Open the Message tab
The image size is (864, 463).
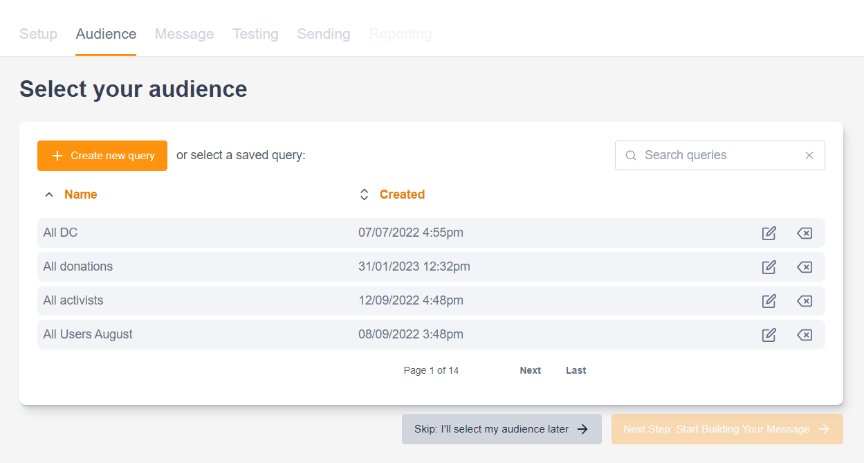click(184, 33)
